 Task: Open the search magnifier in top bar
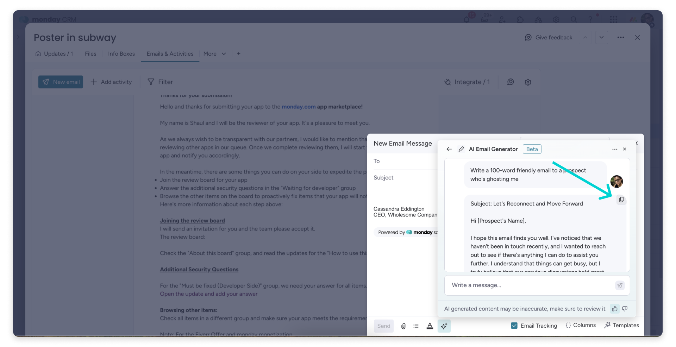tap(574, 19)
